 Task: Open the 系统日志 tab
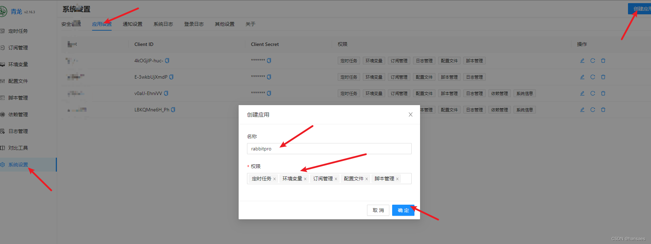tap(163, 24)
